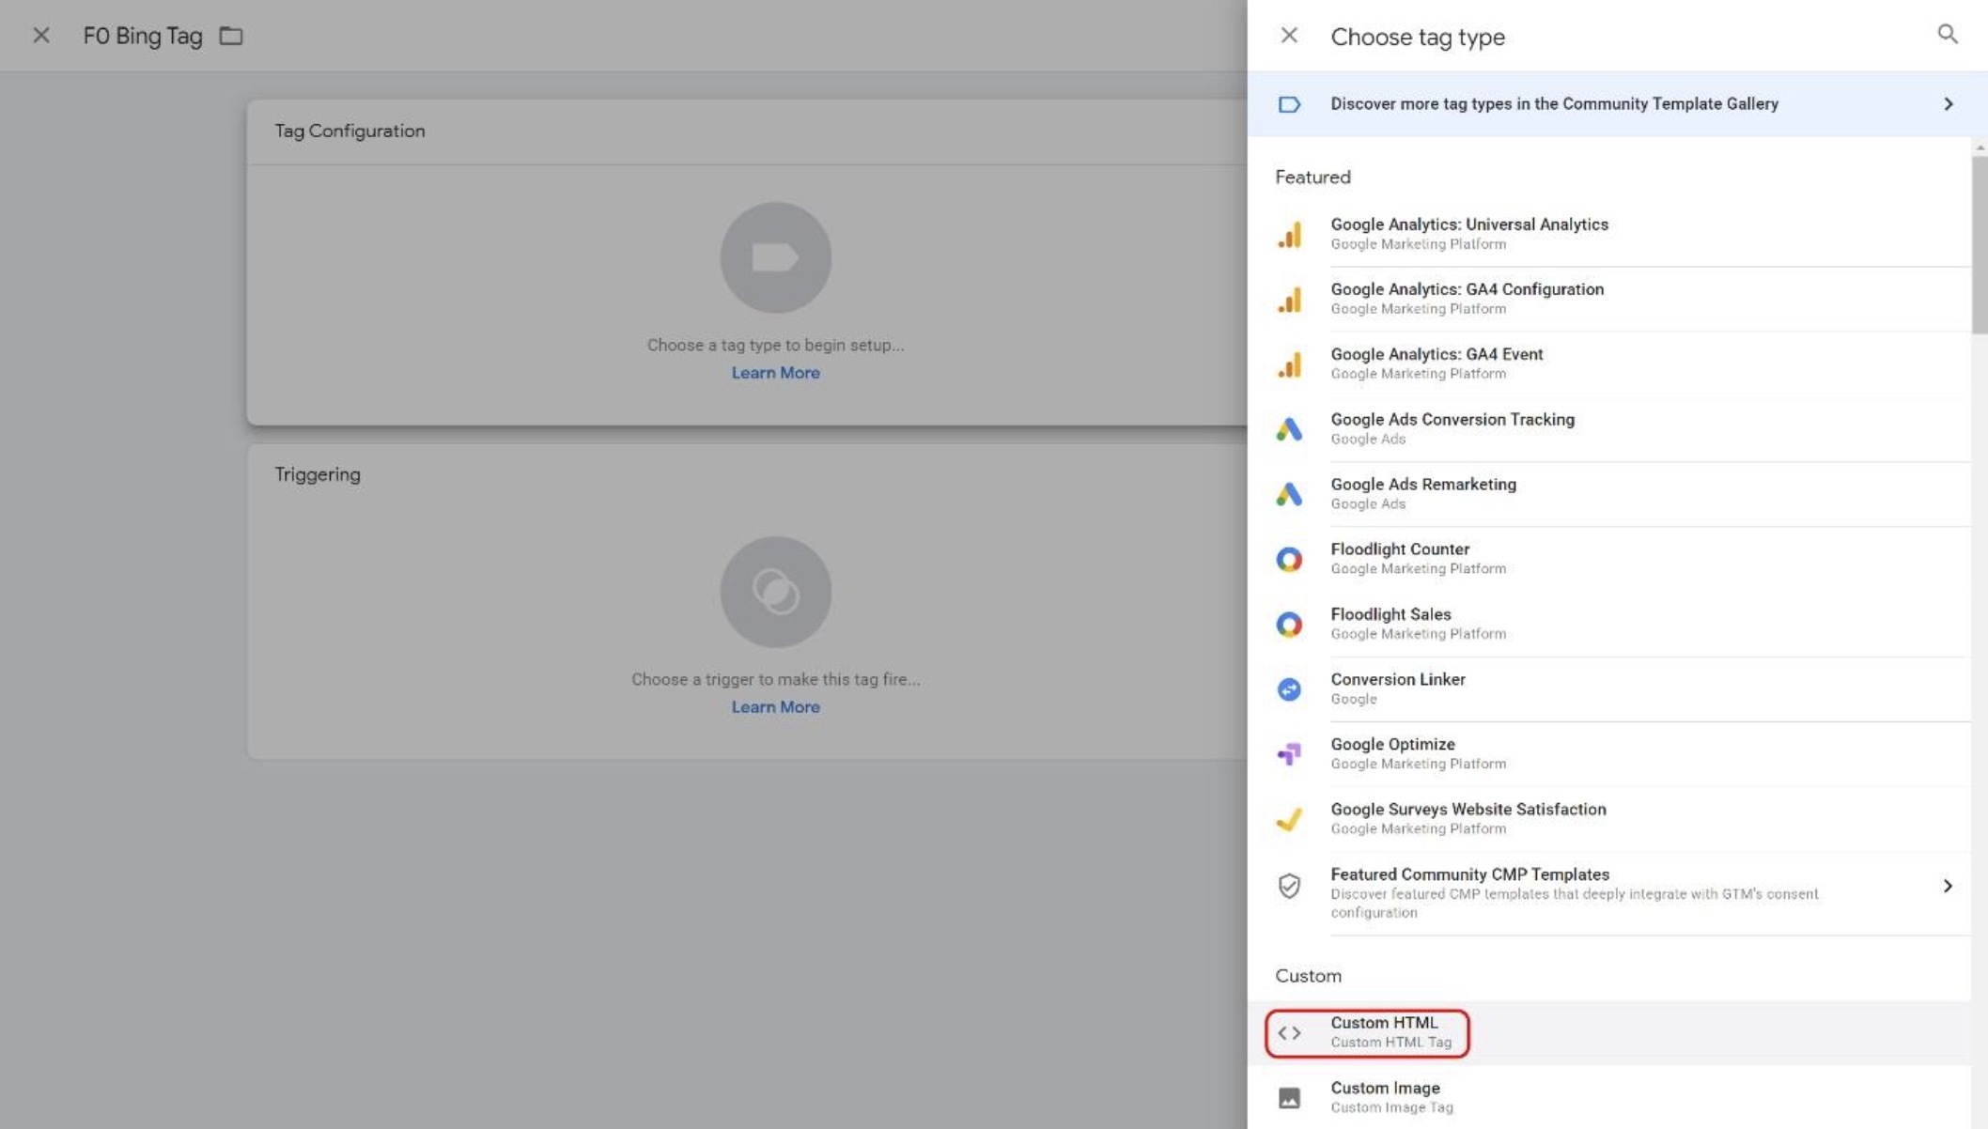Image resolution: width=1988 pixels, height=1129 pixels.
Task: Click Google Ads Remarketing icon
Action: pos(1287,494)
